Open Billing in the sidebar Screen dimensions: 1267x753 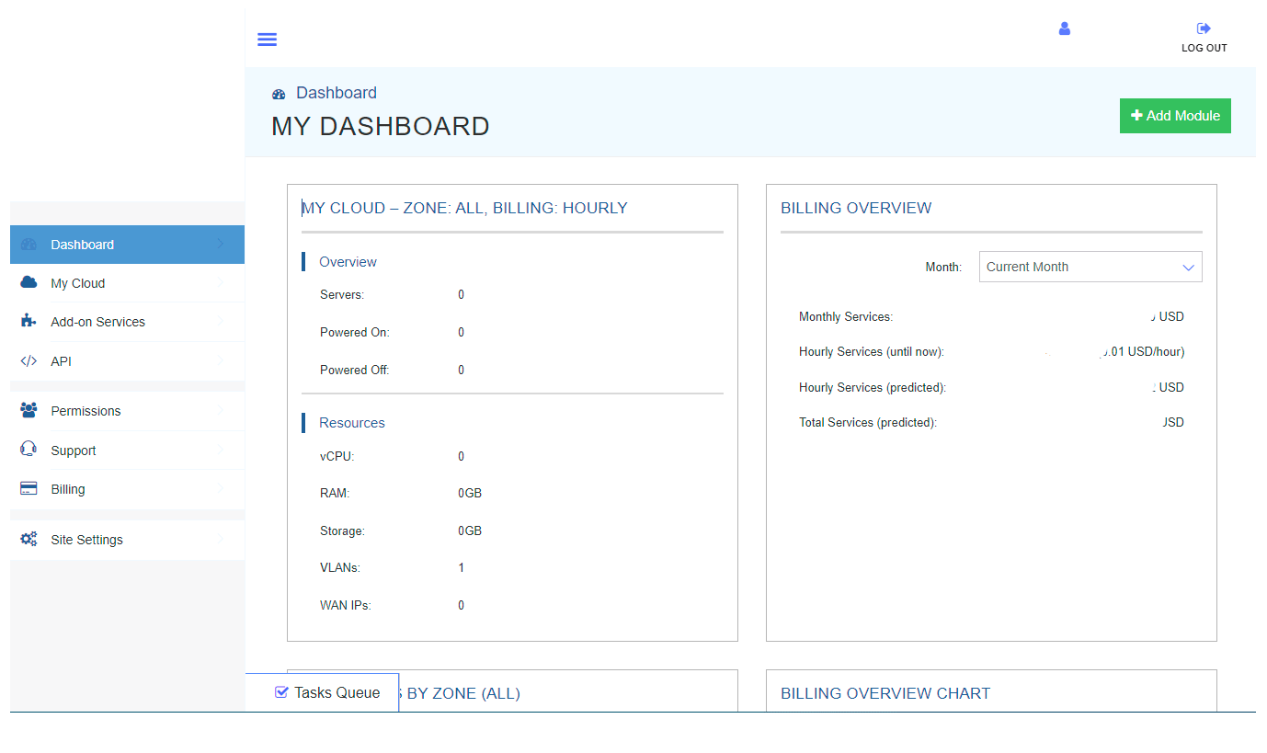[x=127, y=489]
